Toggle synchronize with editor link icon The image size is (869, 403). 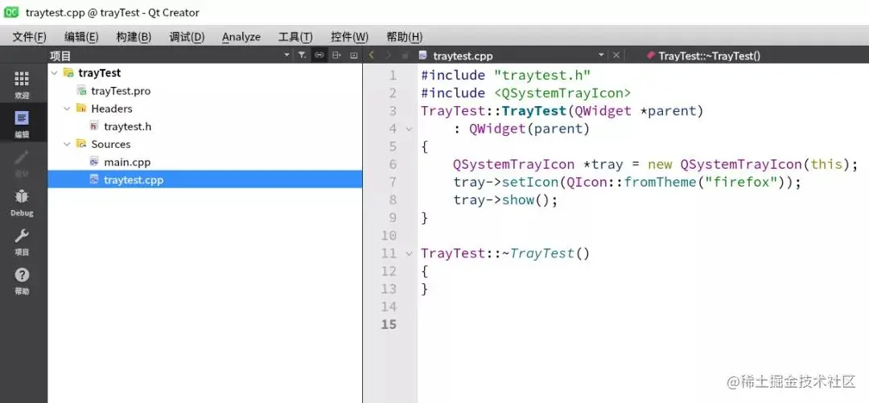319,55
